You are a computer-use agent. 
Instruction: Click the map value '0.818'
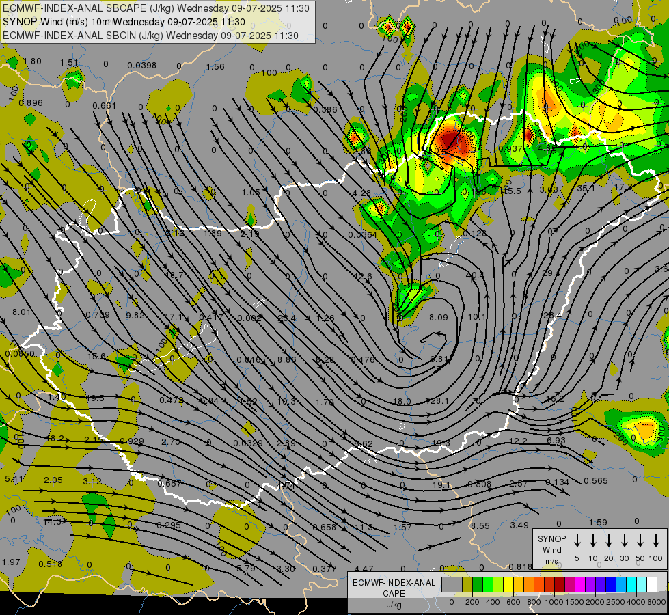520,566
